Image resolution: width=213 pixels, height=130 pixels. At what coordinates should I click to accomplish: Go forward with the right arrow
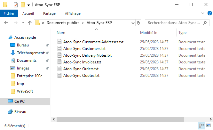(x=16, y=23)
